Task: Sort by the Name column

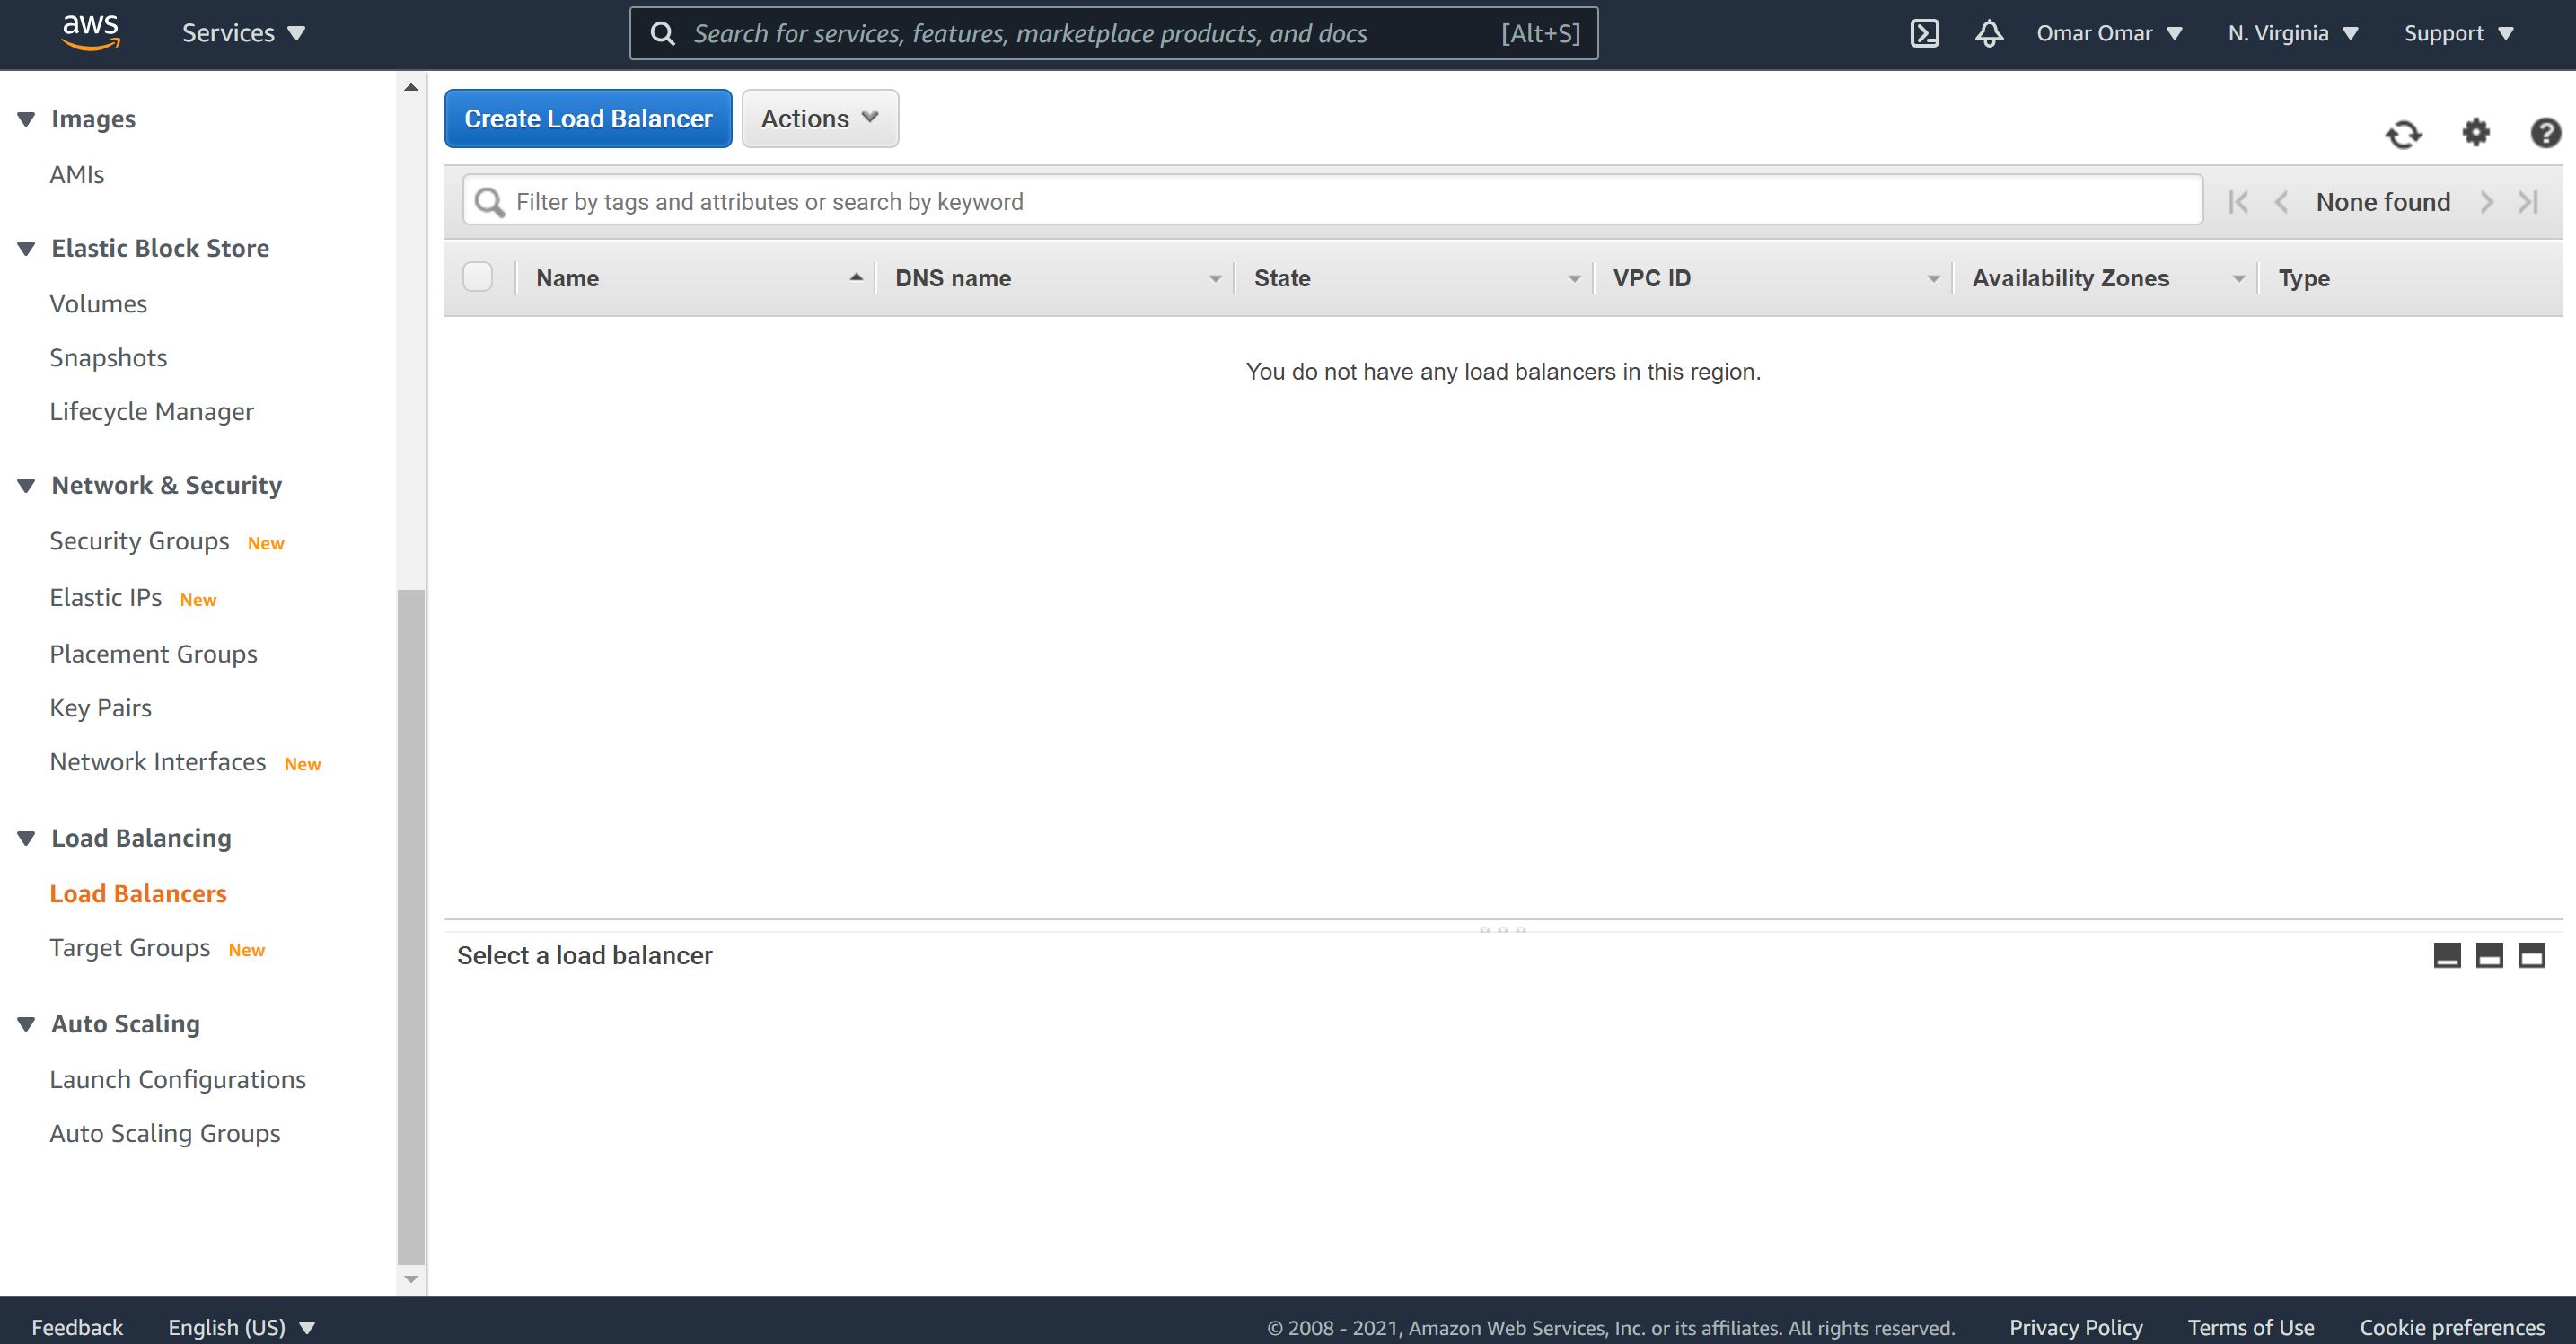Action: [x=695, y=278]
